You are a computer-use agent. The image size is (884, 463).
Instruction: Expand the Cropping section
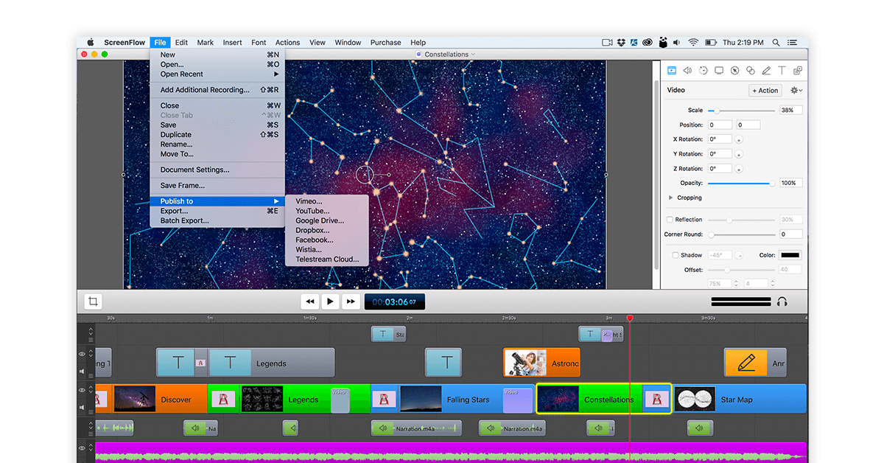pos(670,198)
